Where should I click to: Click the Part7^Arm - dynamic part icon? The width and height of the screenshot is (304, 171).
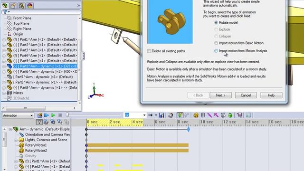click(9, 77)
